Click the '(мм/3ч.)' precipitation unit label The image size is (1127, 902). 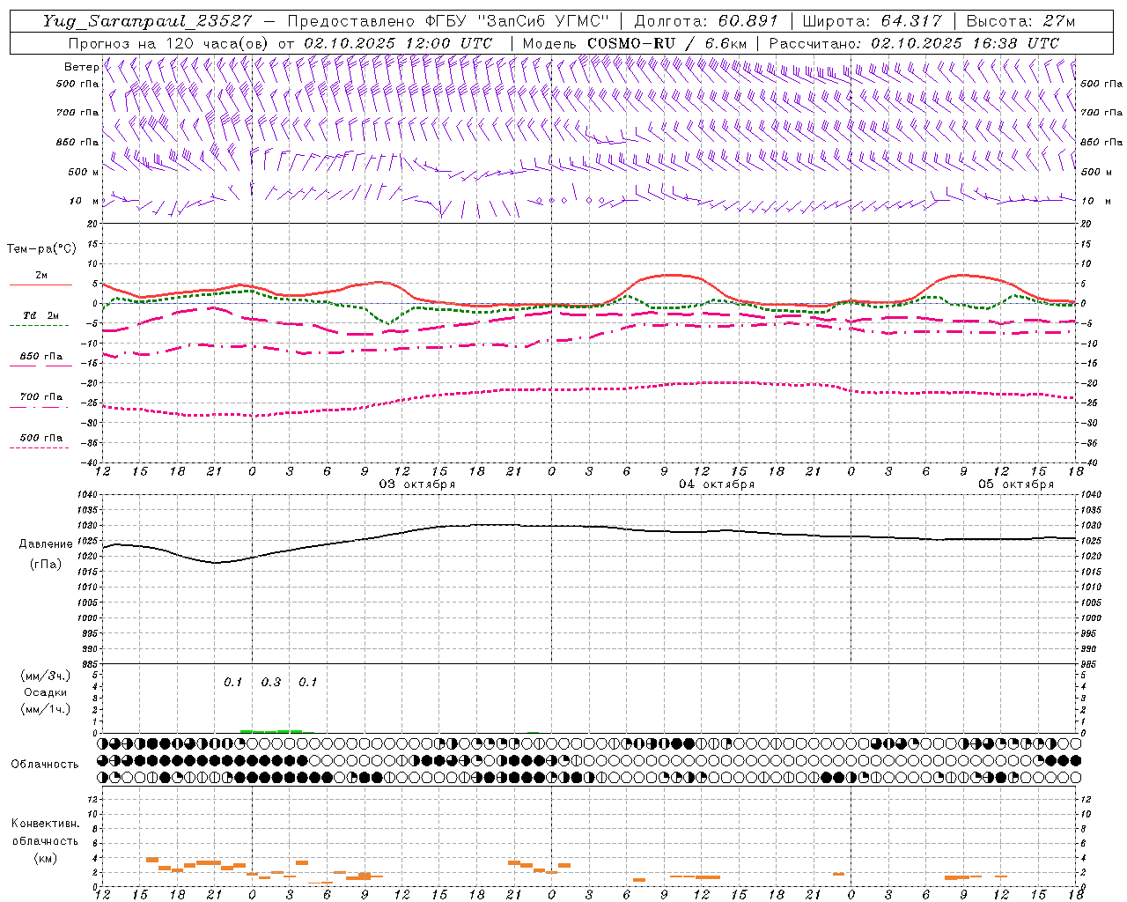click(x=46, y=676)
